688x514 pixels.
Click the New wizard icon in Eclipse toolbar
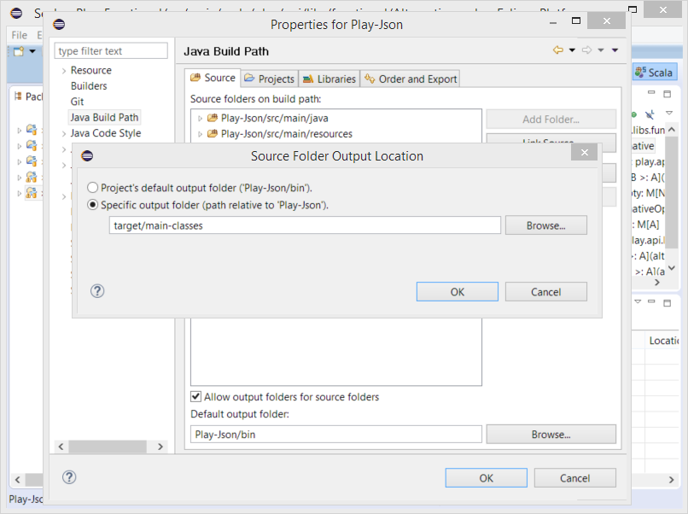pos(19,51)
